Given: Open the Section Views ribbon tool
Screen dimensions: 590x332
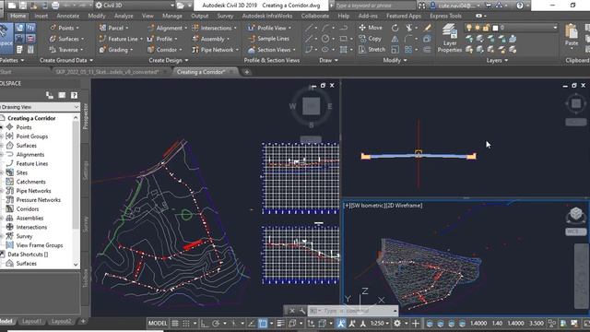Looking at the screenshot, I should click(272, 50).
